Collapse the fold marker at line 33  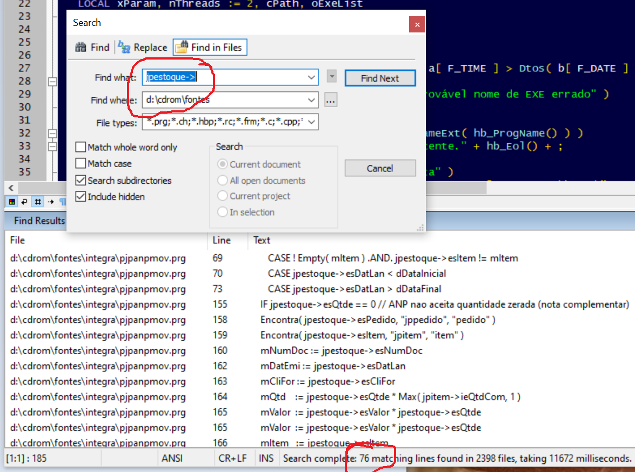coord(52,147)
